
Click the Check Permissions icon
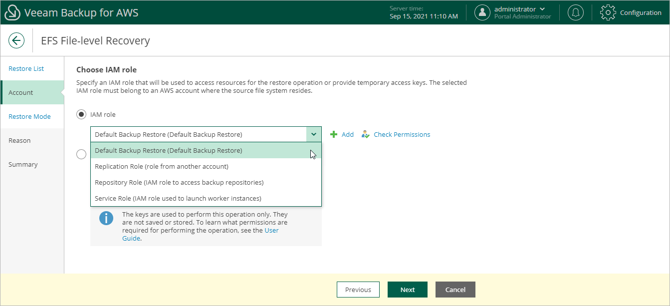[x=366, y=134]
